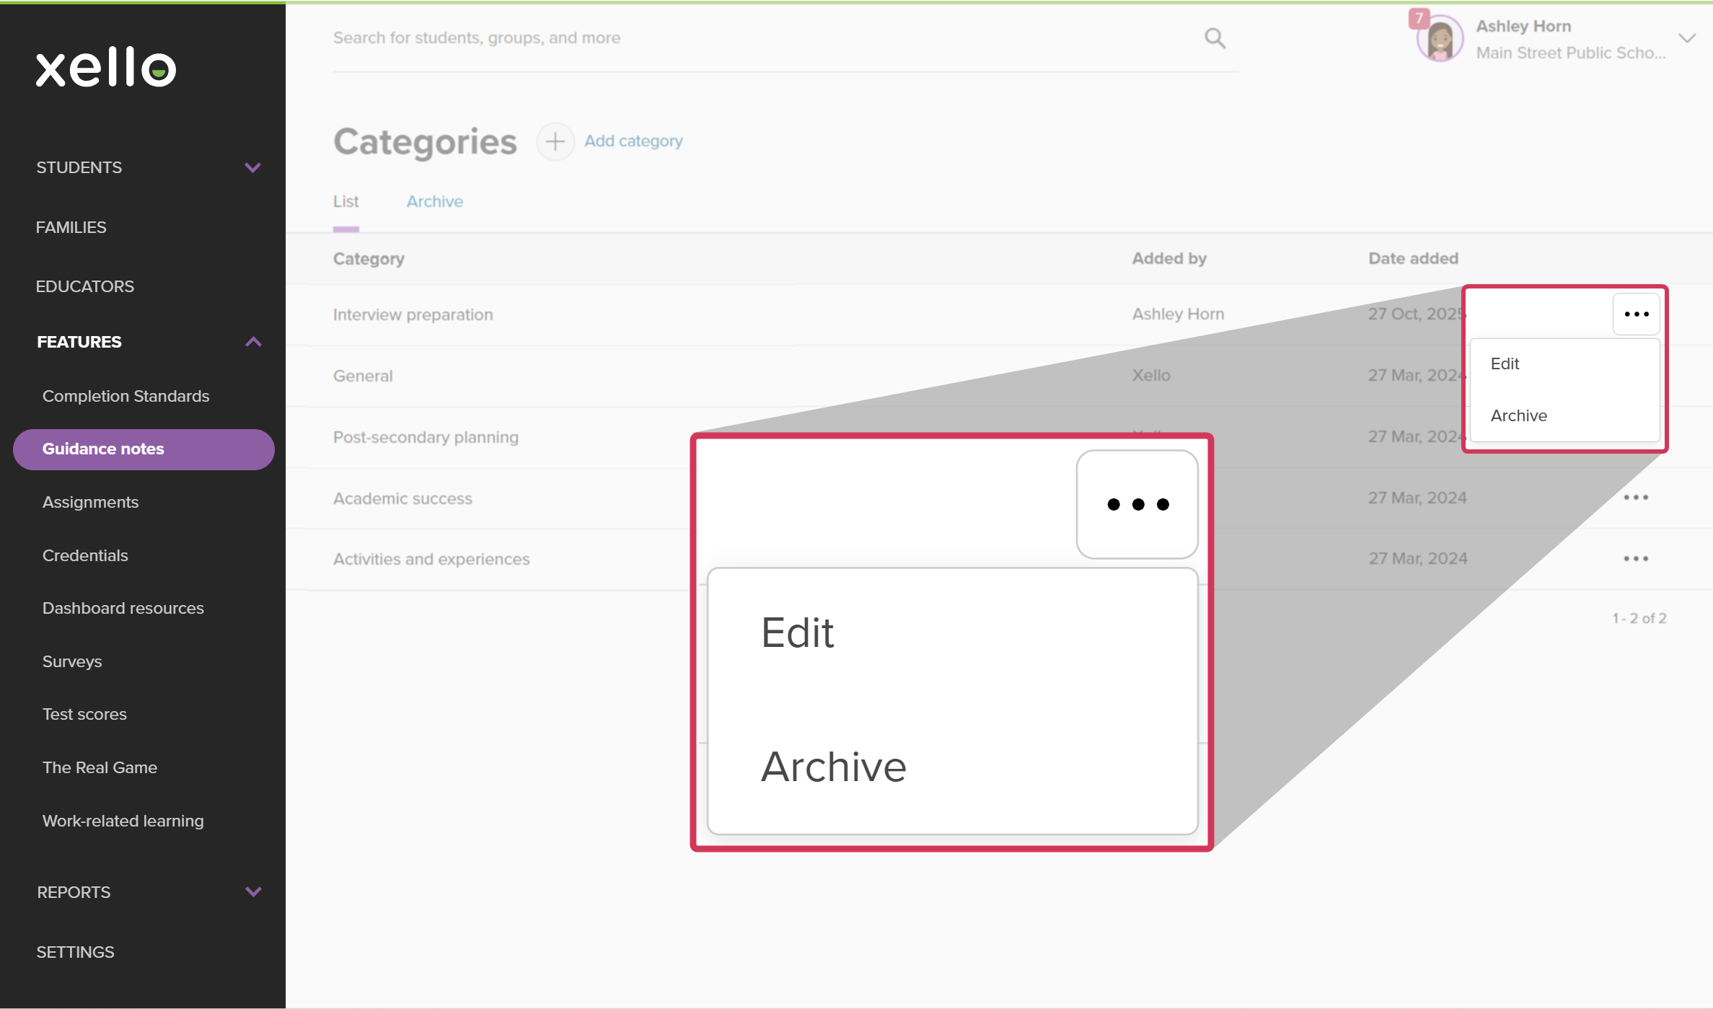This screenshot has height=1009, width=1713.
Task: Open Completion Standards in the sidebar
Action: tap(125, 396)
